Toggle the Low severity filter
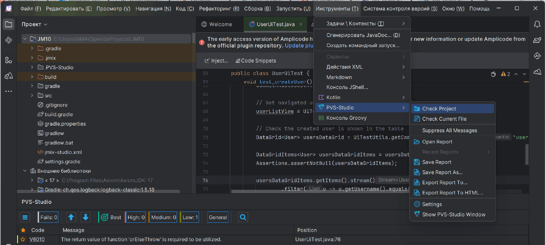 pos(190,217)
